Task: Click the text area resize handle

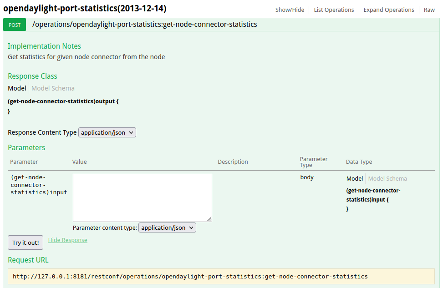Action: [x=209, y=219]
